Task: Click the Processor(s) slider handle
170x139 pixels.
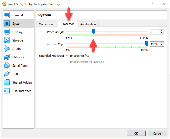Action: click(94, 32)
